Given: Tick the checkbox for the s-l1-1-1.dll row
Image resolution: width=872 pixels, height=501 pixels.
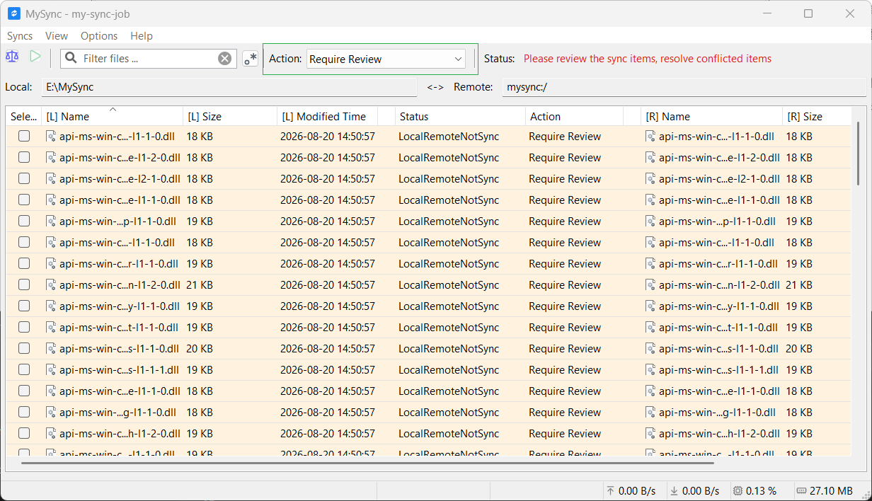Looking at the screenshot, I should coord(24,370).
